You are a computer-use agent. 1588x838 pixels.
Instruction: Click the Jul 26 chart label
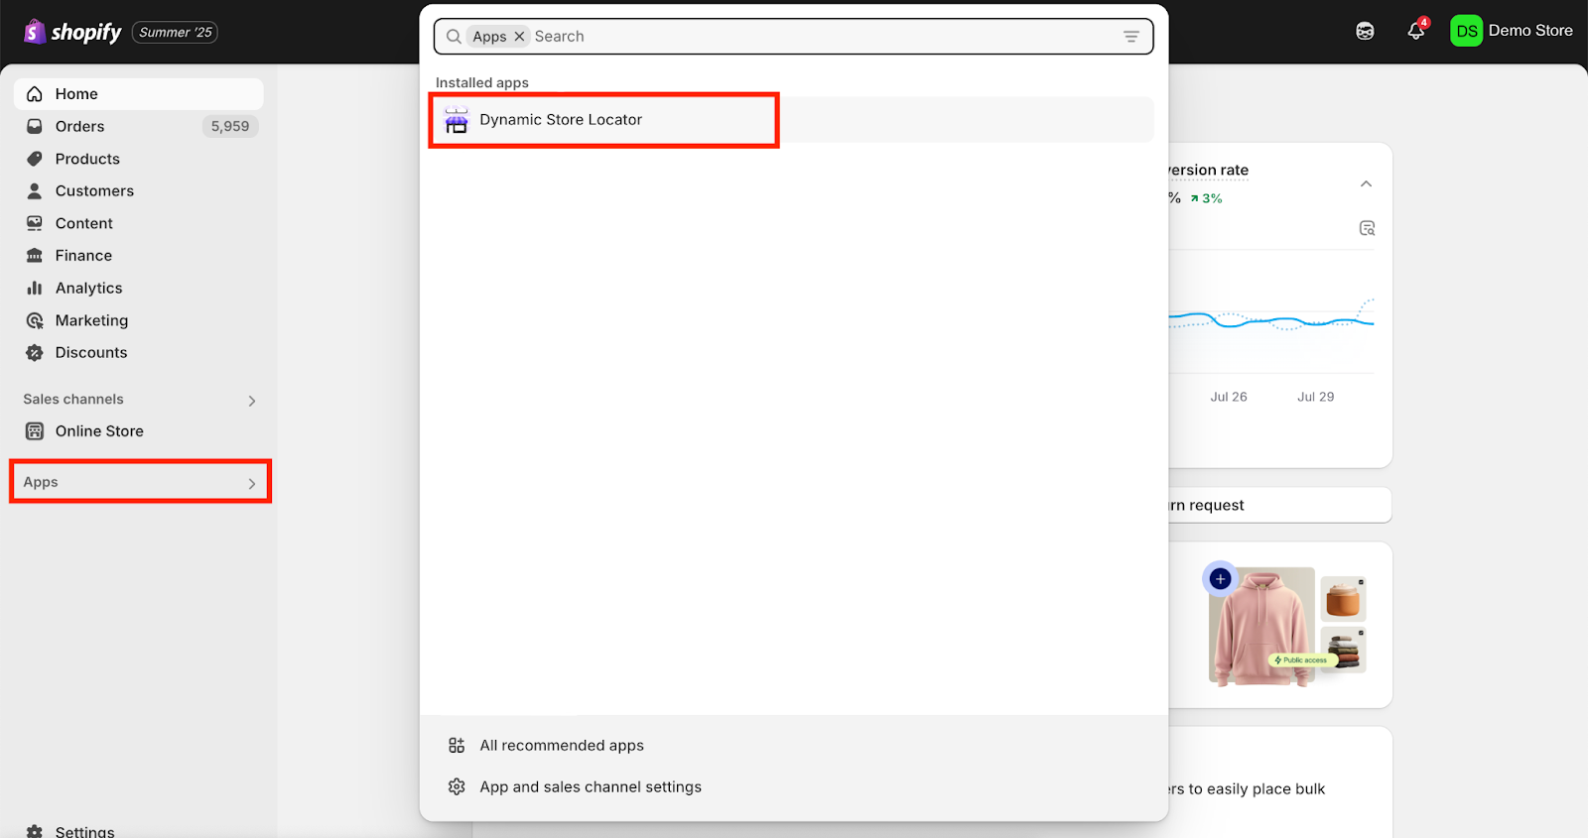(1229, 397)
